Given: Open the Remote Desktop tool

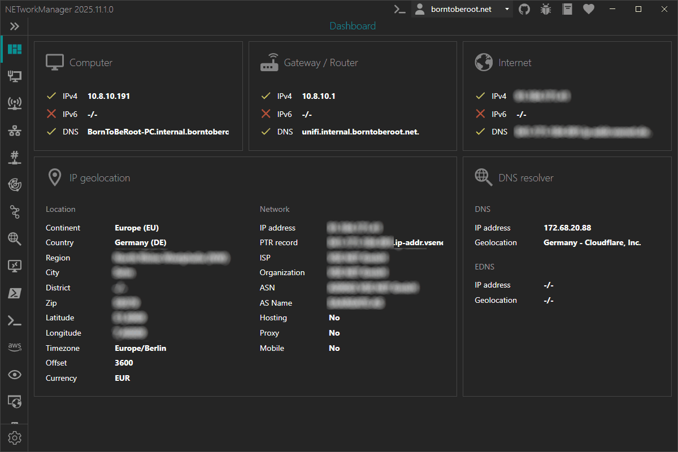Looking at the screenshot, I should [14, 266].
